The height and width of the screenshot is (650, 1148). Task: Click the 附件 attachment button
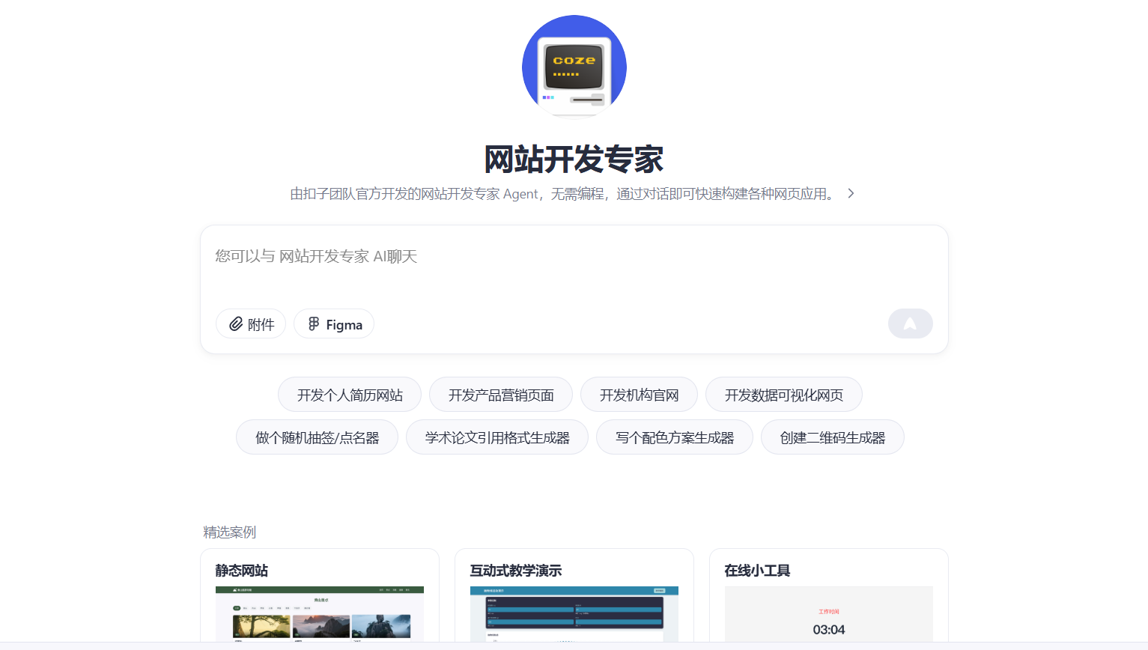(251, 324)
